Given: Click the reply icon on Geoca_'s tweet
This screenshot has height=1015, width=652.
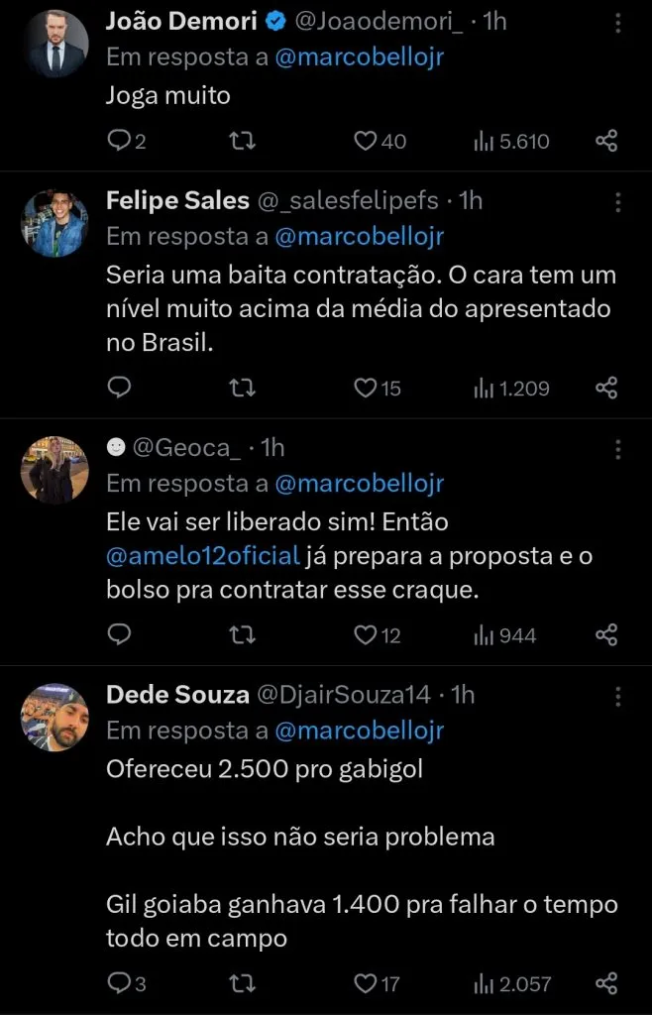Looking at the screenshot, I should pyautogui.click(x=118, y=635).
